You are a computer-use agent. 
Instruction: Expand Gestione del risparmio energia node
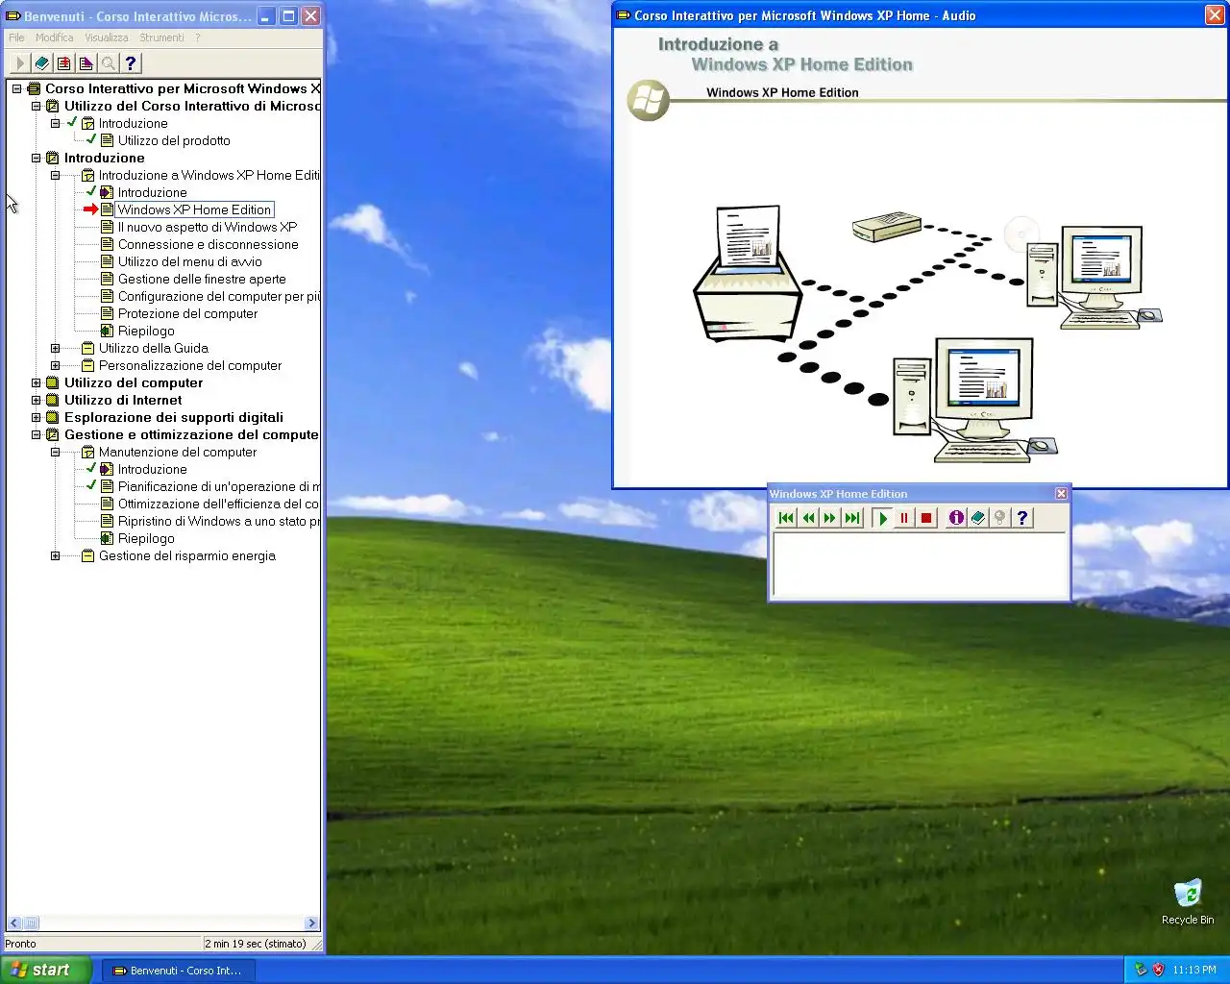[x=55, y=555]
